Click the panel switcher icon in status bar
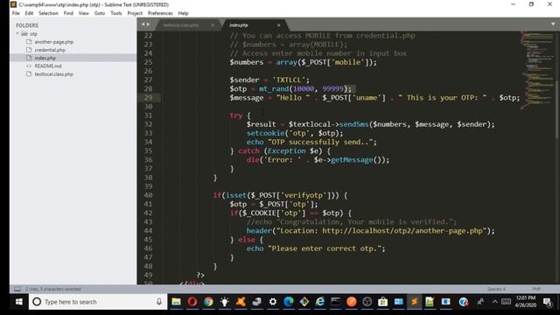Viewport: 560px width, 315px height. [17, 289]
